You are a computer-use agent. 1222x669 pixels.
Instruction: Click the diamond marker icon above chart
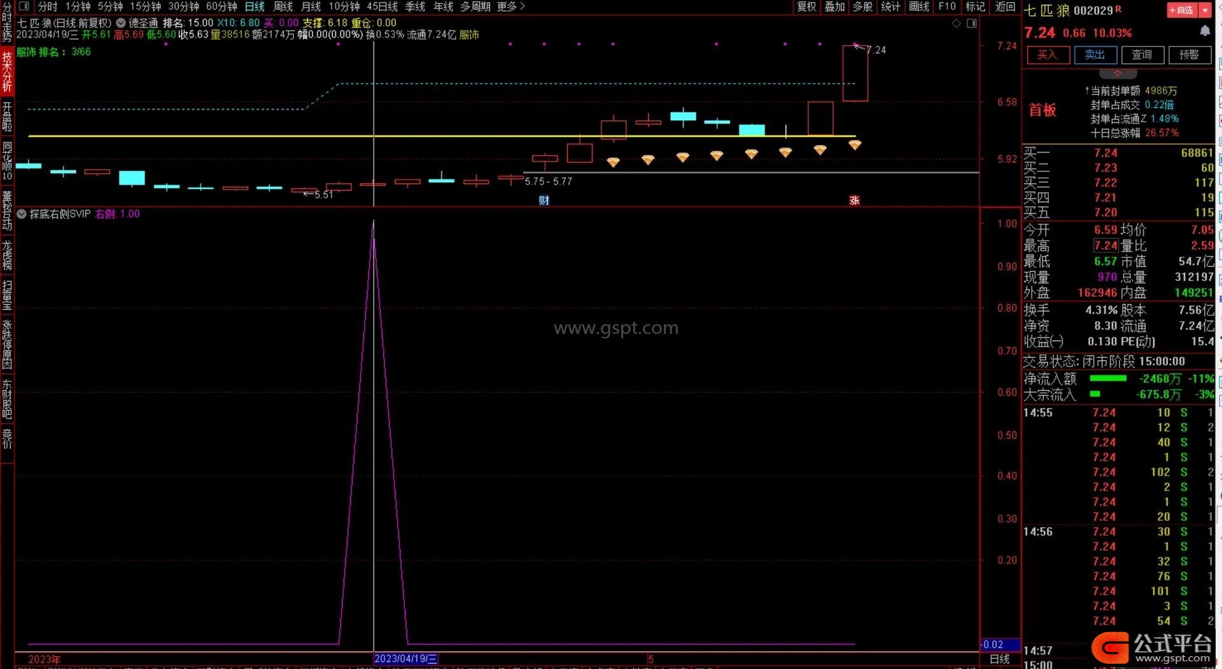956,24
